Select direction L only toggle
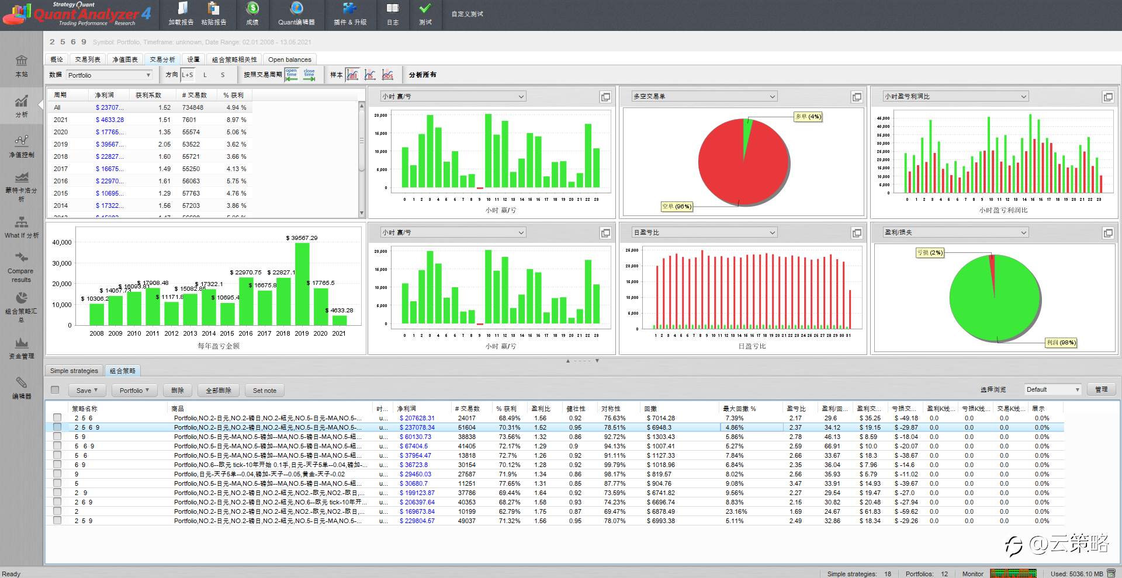Viewport: 1122px width, 578px height. click(205, 75)
